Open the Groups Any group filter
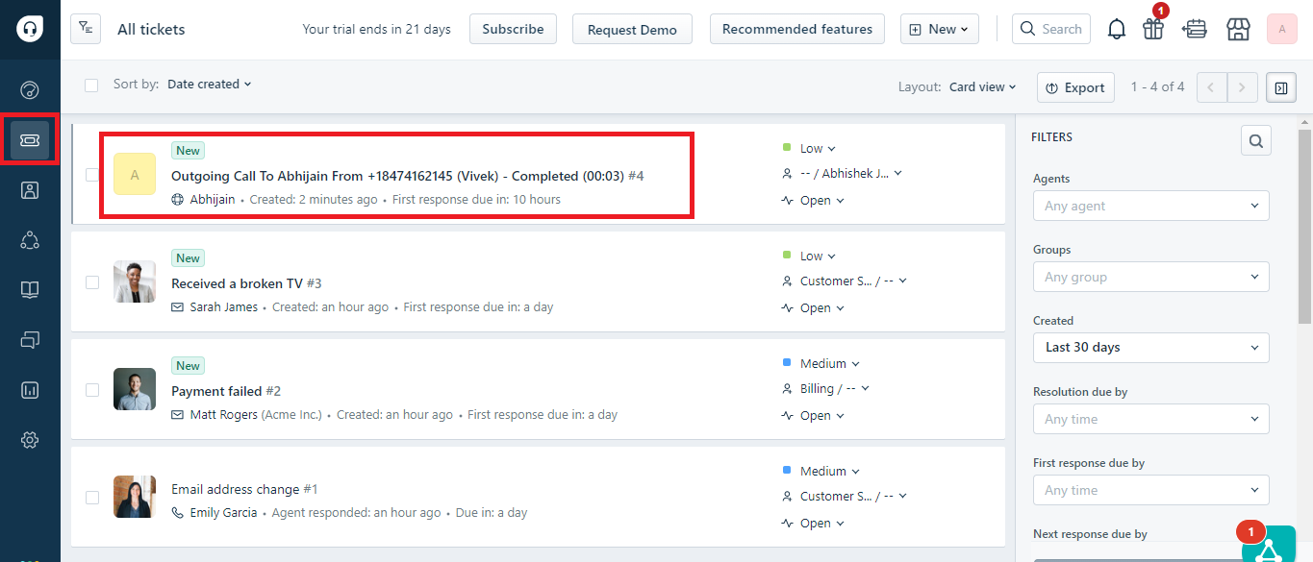Image resolution: width=1313 pixels, height=562 pixels. 1150,277
